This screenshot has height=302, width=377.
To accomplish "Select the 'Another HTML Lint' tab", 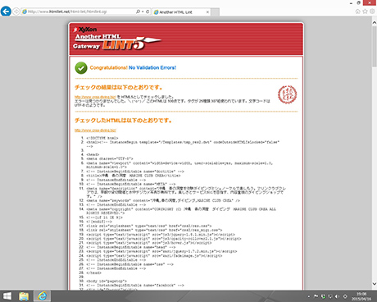I will pos(180,12).
